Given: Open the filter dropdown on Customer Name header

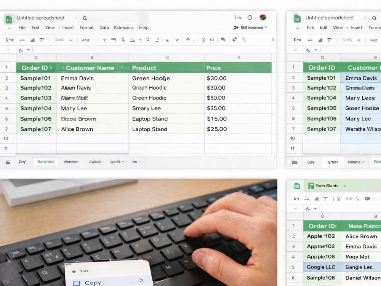Looking at the screenshot, I should coord(122,67).
